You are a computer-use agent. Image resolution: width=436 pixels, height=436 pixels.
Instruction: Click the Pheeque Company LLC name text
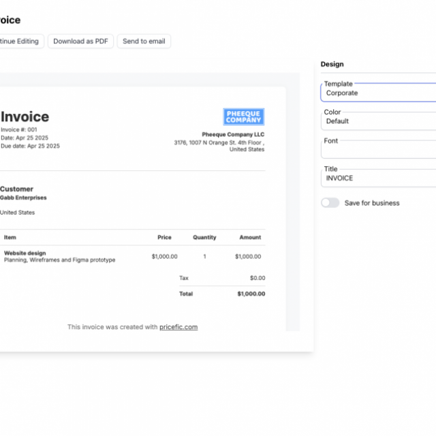(x=233, y=134)
